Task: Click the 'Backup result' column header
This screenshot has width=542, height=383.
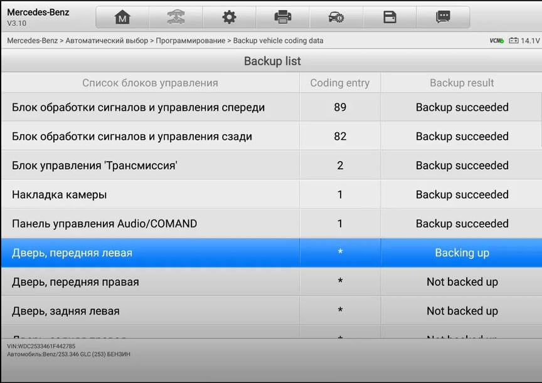Action: 462,83
